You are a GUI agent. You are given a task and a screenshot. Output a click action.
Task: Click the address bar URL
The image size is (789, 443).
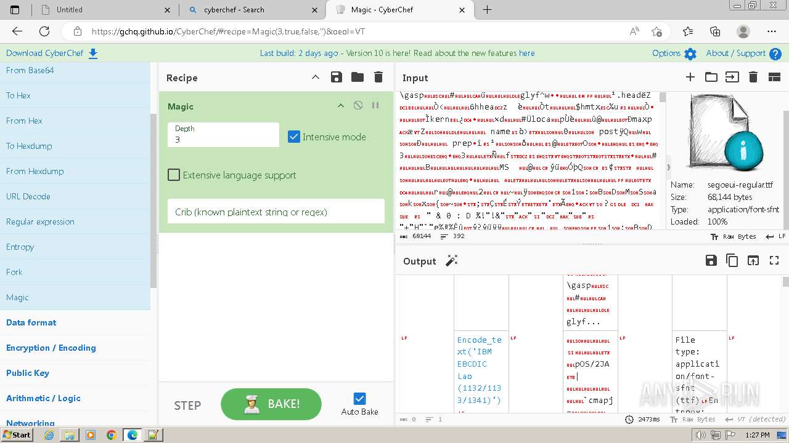coord(228,31)
